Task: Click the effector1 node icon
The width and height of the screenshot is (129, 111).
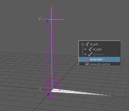Action: coord(90,54)
